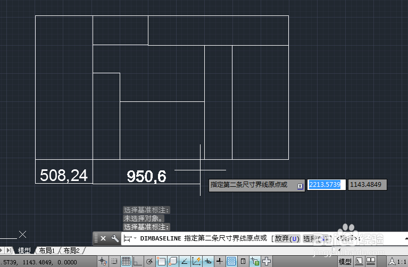Toggle 3D Object Snap cube icon
Image resolution: width=408 pixels, height=267 pixels.
[x=173, y=261]
